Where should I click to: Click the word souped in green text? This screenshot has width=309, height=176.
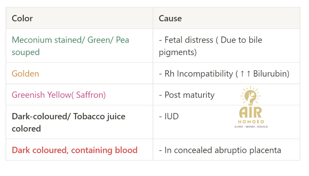26,52
